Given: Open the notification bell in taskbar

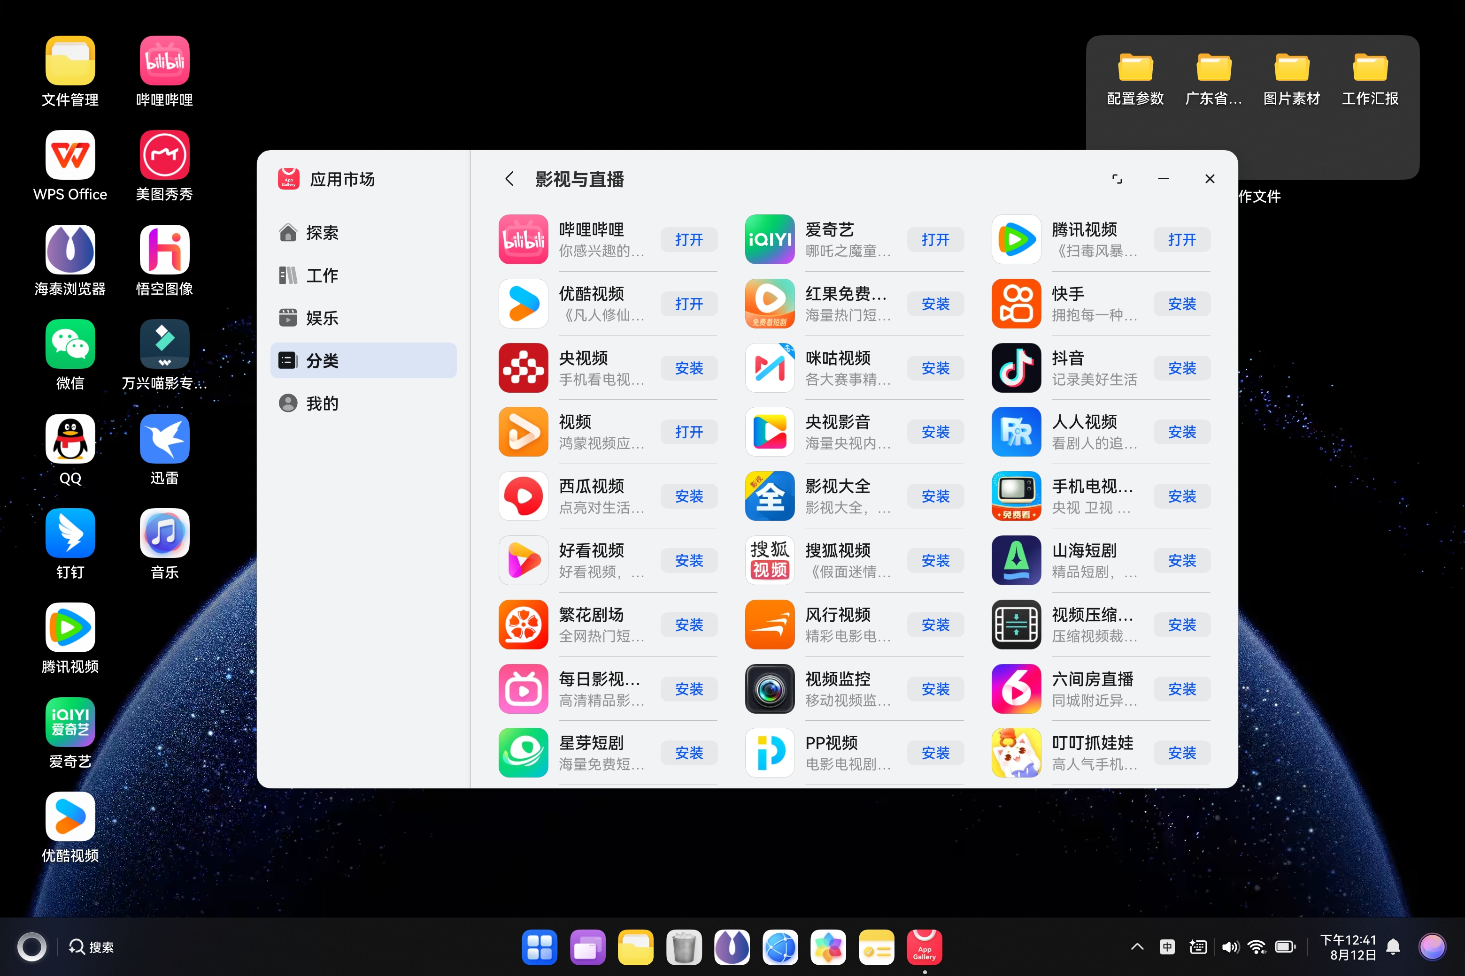Looking at the screenshot, I should [x=1393, y=947].
